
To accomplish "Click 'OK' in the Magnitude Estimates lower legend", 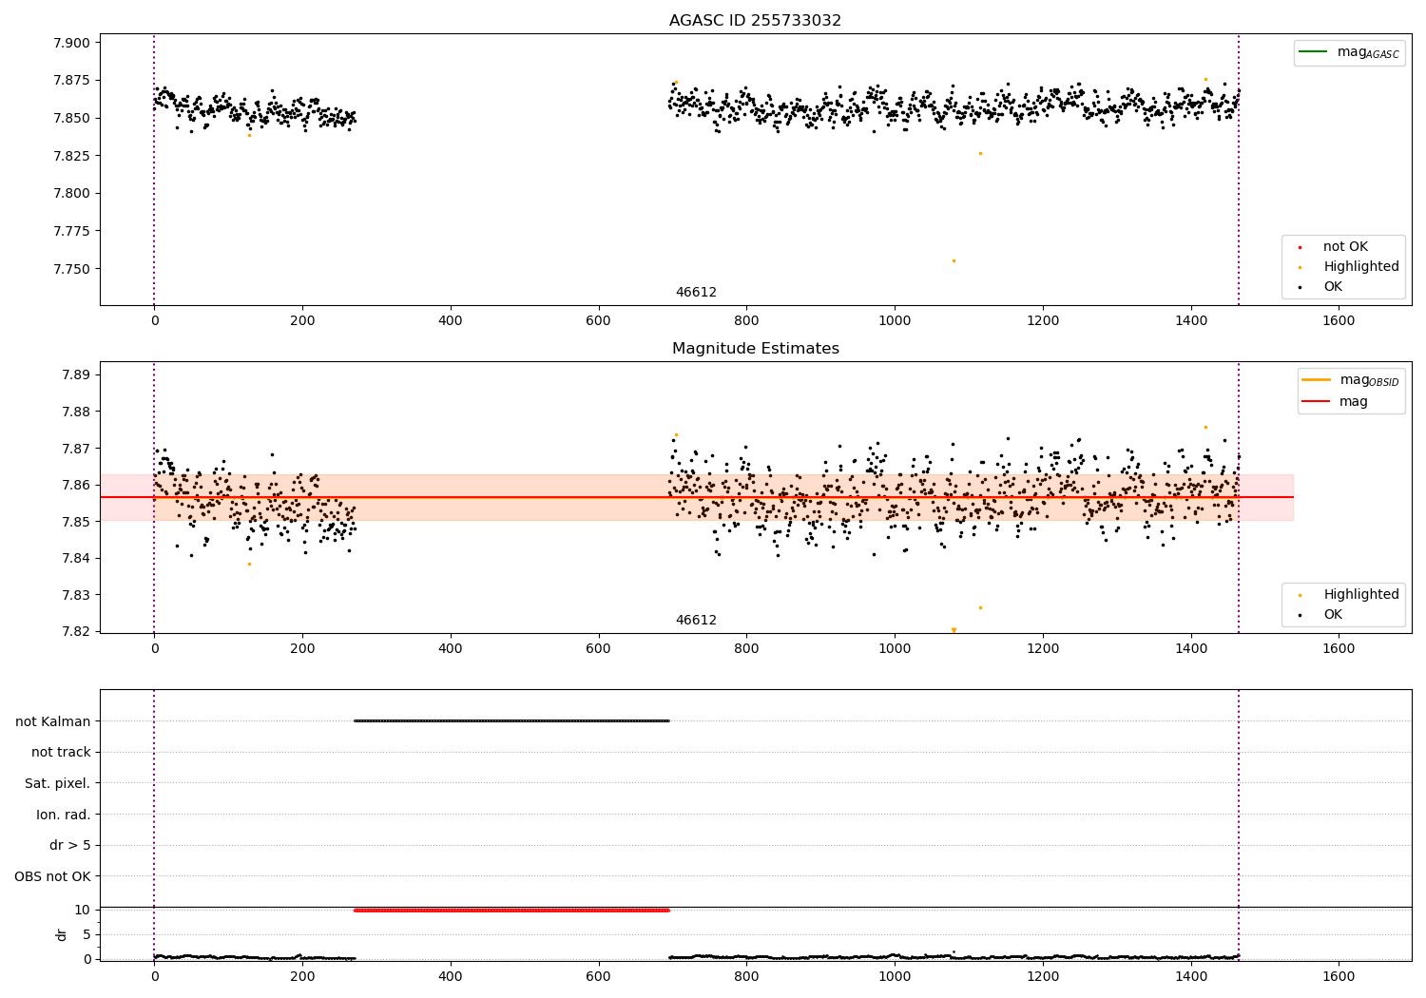I will tap(1333, 614).
